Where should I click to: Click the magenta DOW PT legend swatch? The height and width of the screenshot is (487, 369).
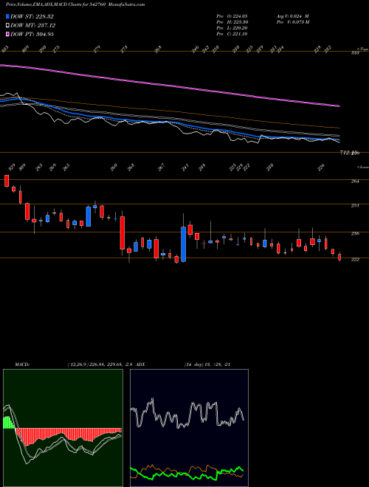pos(8,34)
